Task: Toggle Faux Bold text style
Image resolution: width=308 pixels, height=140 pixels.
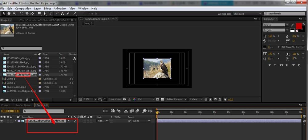Action: (x=270, y=65)
